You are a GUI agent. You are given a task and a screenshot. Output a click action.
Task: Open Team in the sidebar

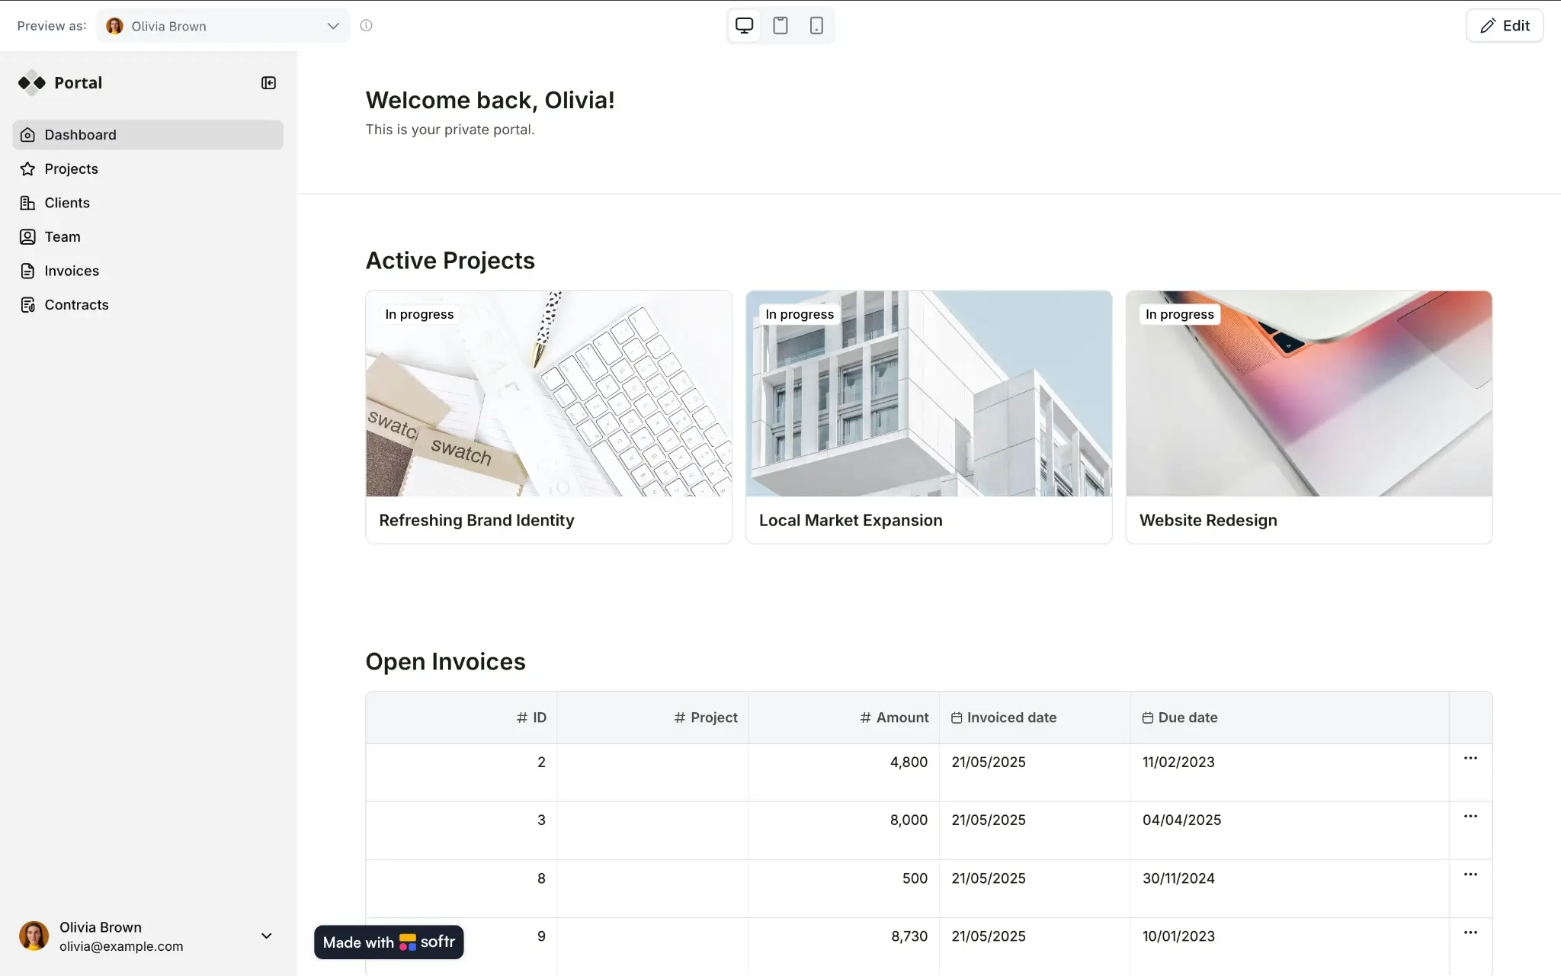click(148, 236)
